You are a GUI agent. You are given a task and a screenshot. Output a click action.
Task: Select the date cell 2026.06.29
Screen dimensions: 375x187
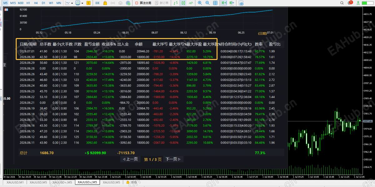pos(27,62)
